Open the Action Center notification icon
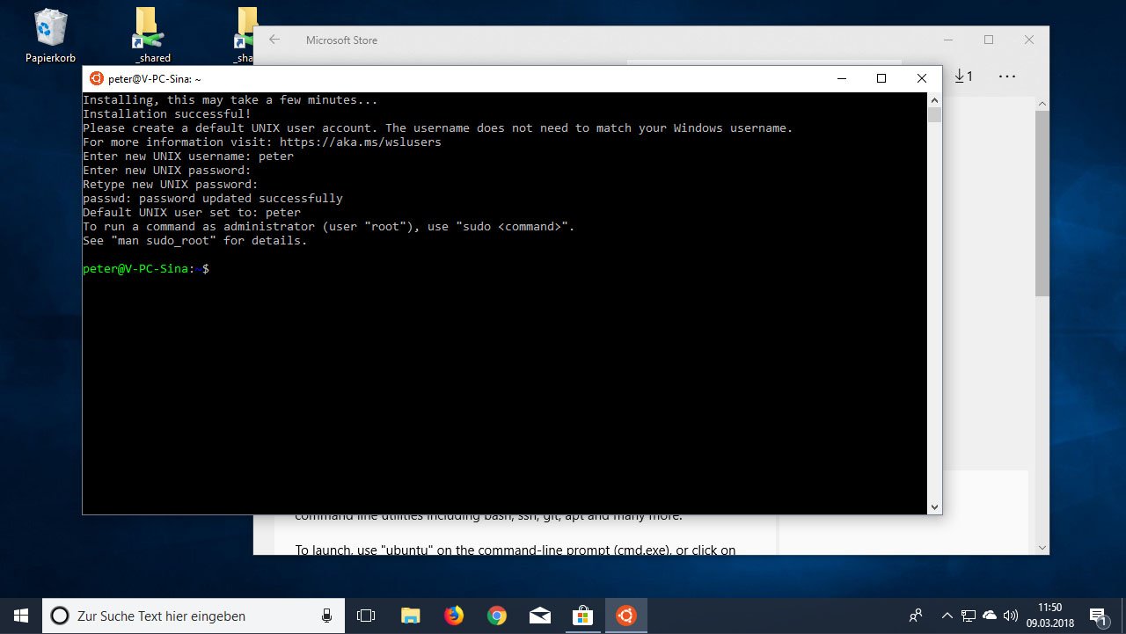The width and height of the screenshot is (1126, 634). pos(1099,616)
